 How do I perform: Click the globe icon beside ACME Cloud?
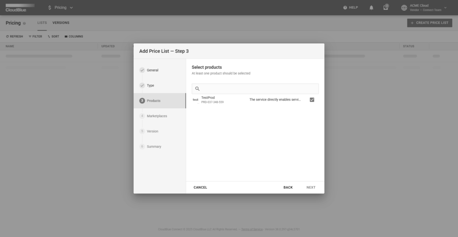(404, 8)
